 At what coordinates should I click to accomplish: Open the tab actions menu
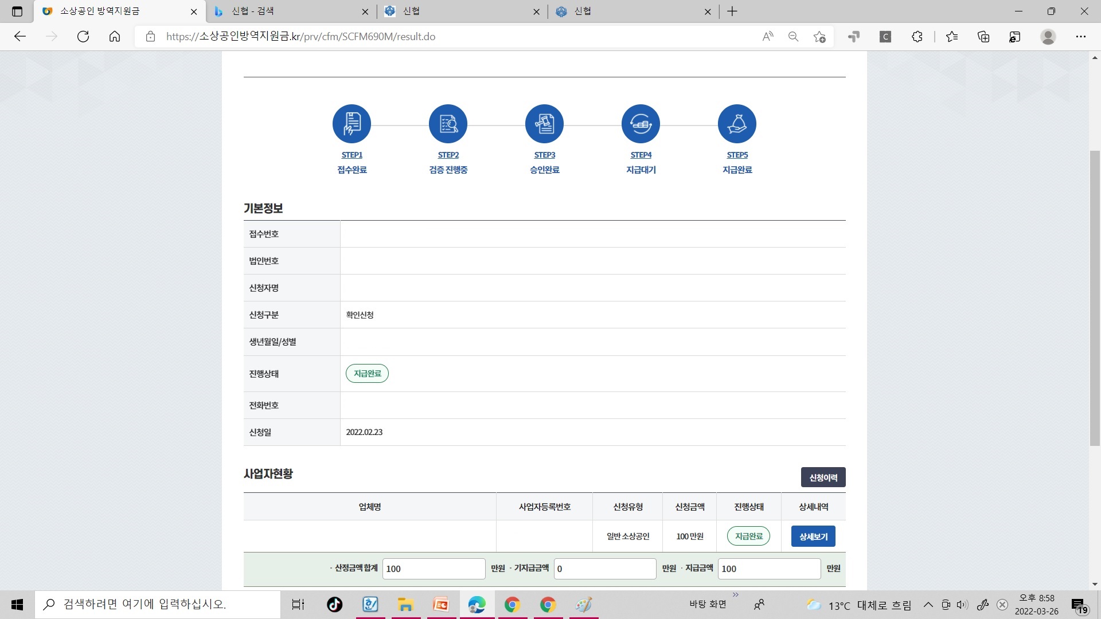[16, 11]
